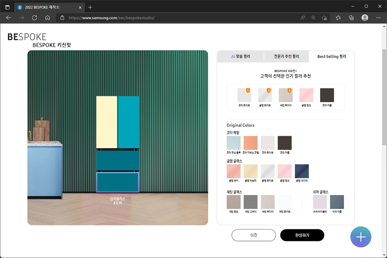This screenshot has height=258, width=387.
Task: Pick the rank 3 best-selling 새틴 베이지 swatch
Action: (286, 95)
